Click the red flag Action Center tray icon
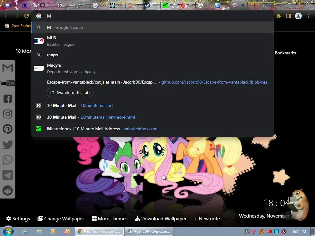Image resolution: width=315 pixels, height=236 pixels. pyautogui.click(x=269, y=232)
